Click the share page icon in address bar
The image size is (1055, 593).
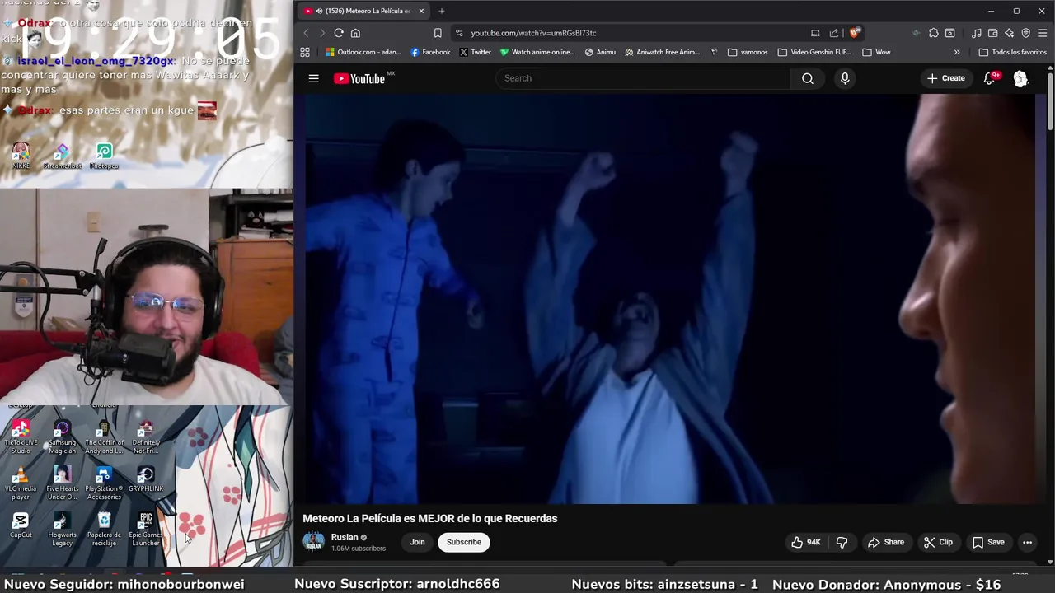coord(834,33)
